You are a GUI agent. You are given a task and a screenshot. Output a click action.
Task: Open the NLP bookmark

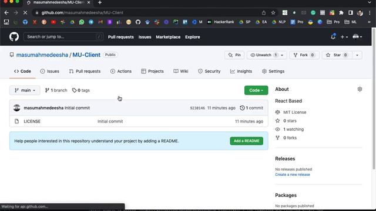click(279, 22)
